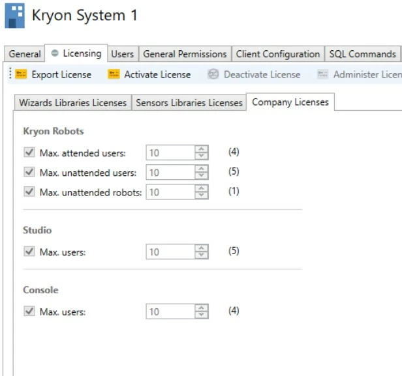
Task: Click the Studio Max. users input field
Action: click(x=170, y=252)
